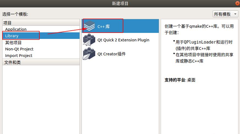Select the C++ 库 stacked layers icon
240x134 pixels.
tap(89, 26)
